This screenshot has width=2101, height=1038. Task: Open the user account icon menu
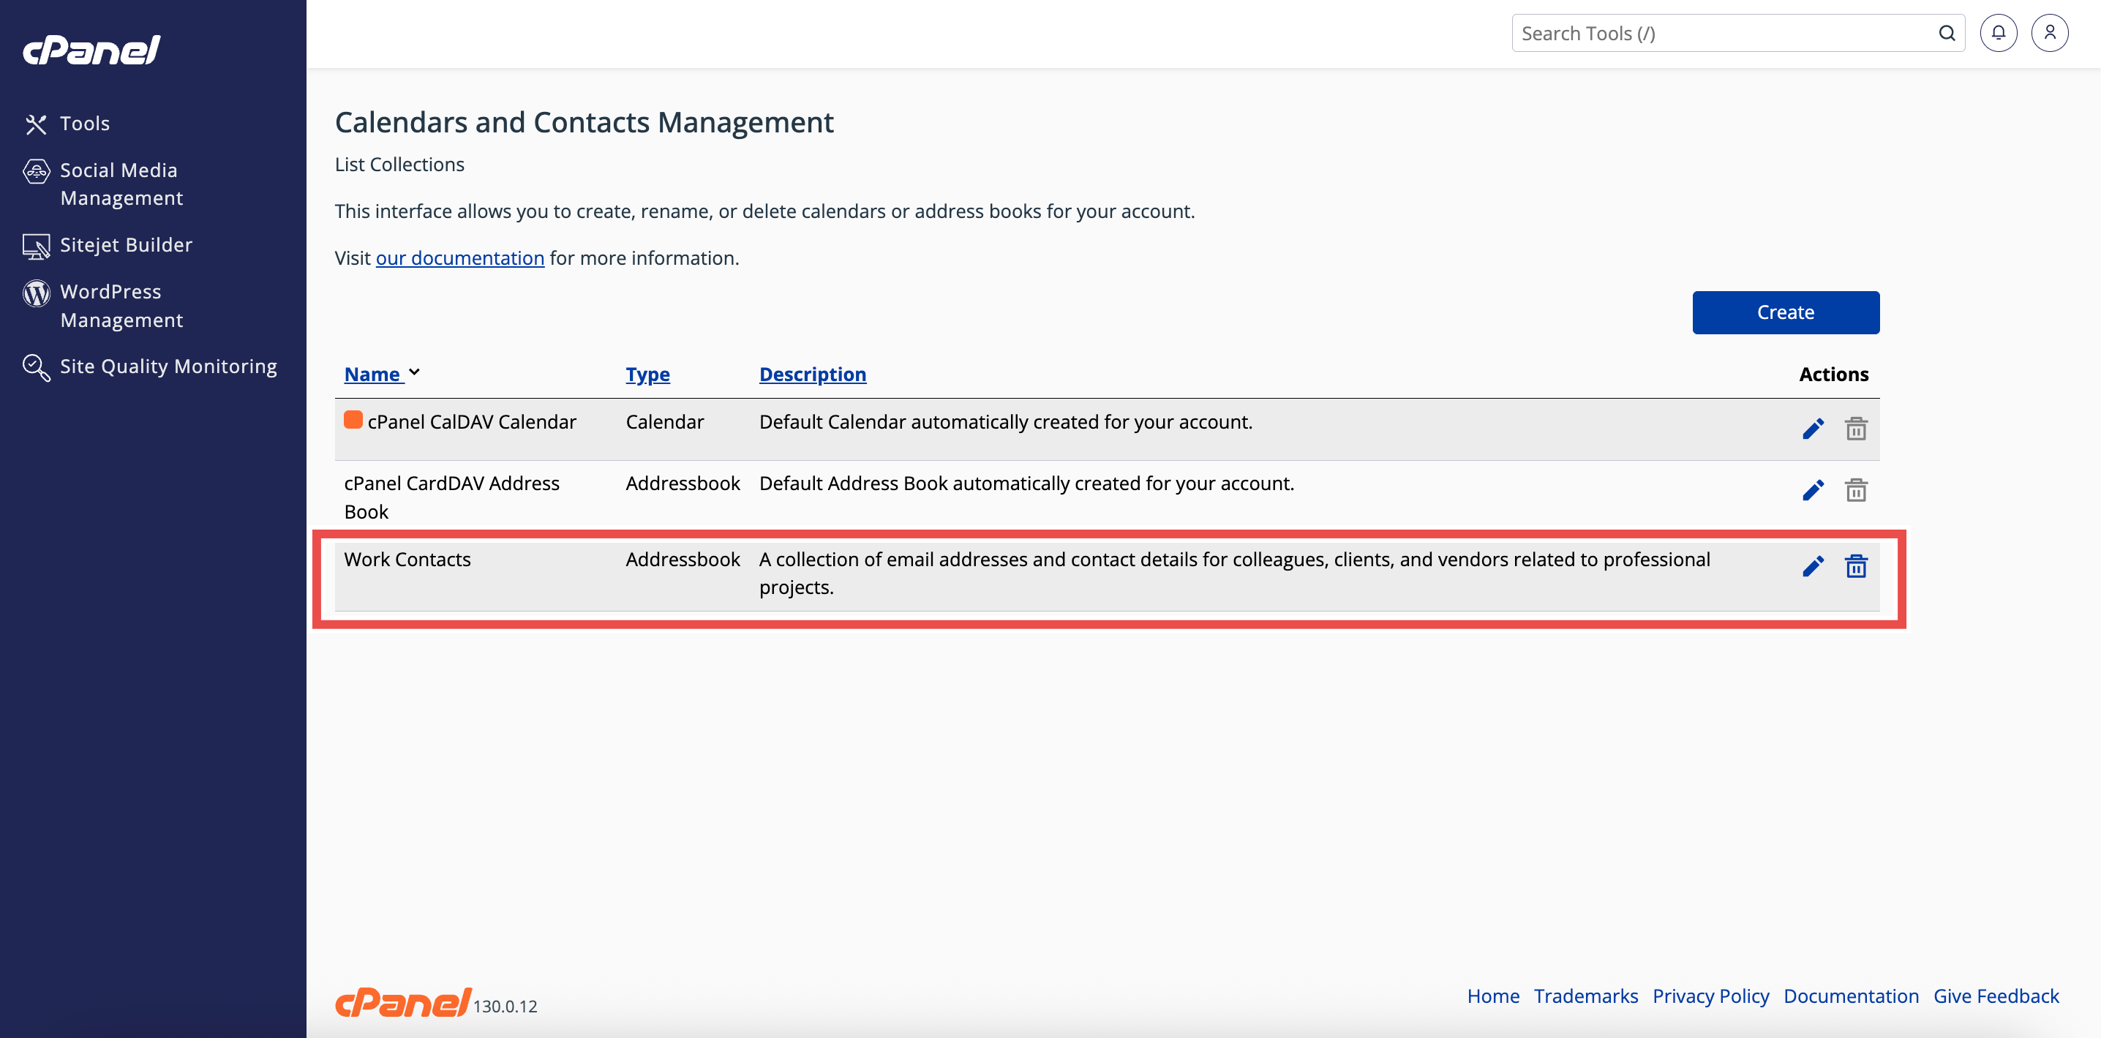click(x=2049, y=34)
